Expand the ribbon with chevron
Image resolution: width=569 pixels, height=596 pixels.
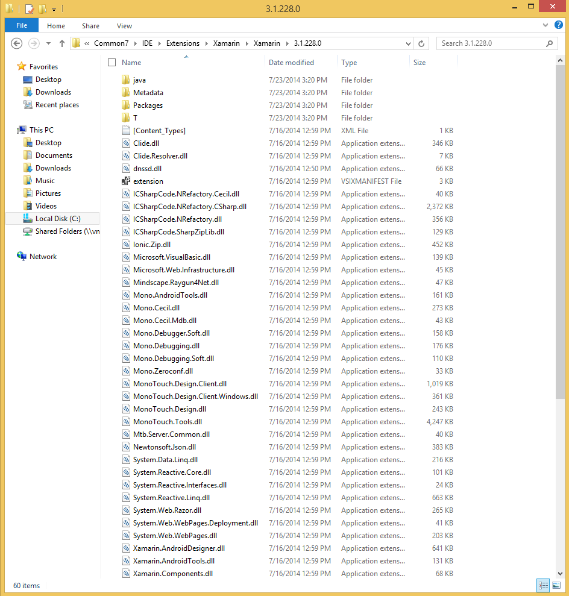[545, 25]
